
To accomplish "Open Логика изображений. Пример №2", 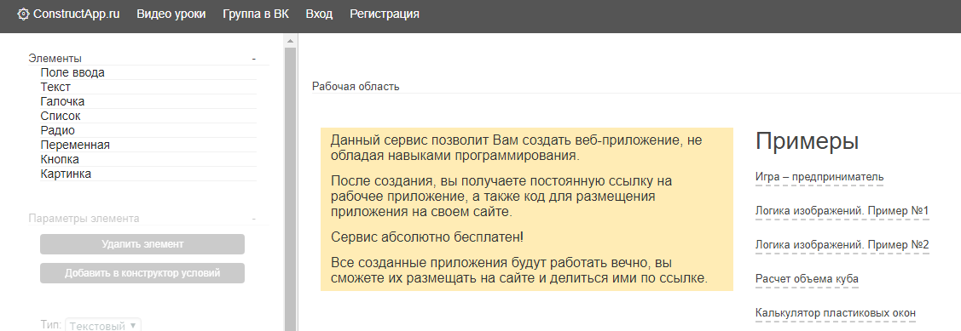I will [x=842, y=245].
